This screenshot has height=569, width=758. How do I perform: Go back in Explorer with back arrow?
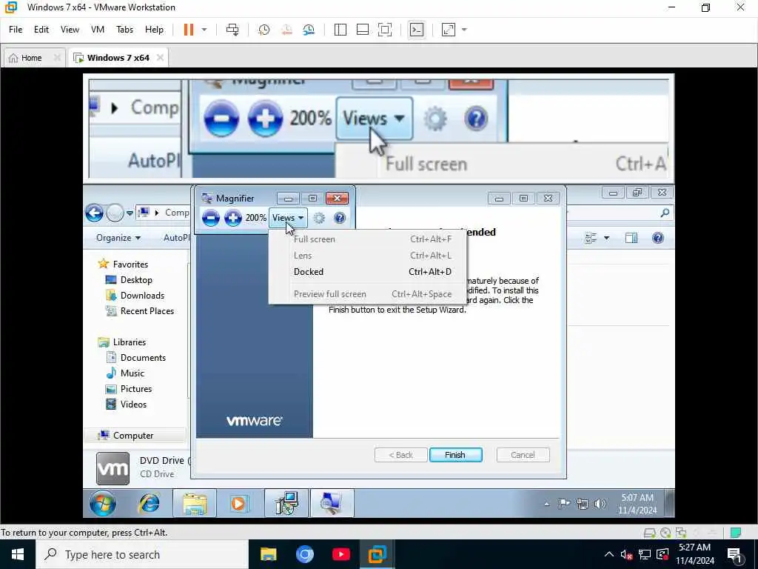(x=94, y=213)
